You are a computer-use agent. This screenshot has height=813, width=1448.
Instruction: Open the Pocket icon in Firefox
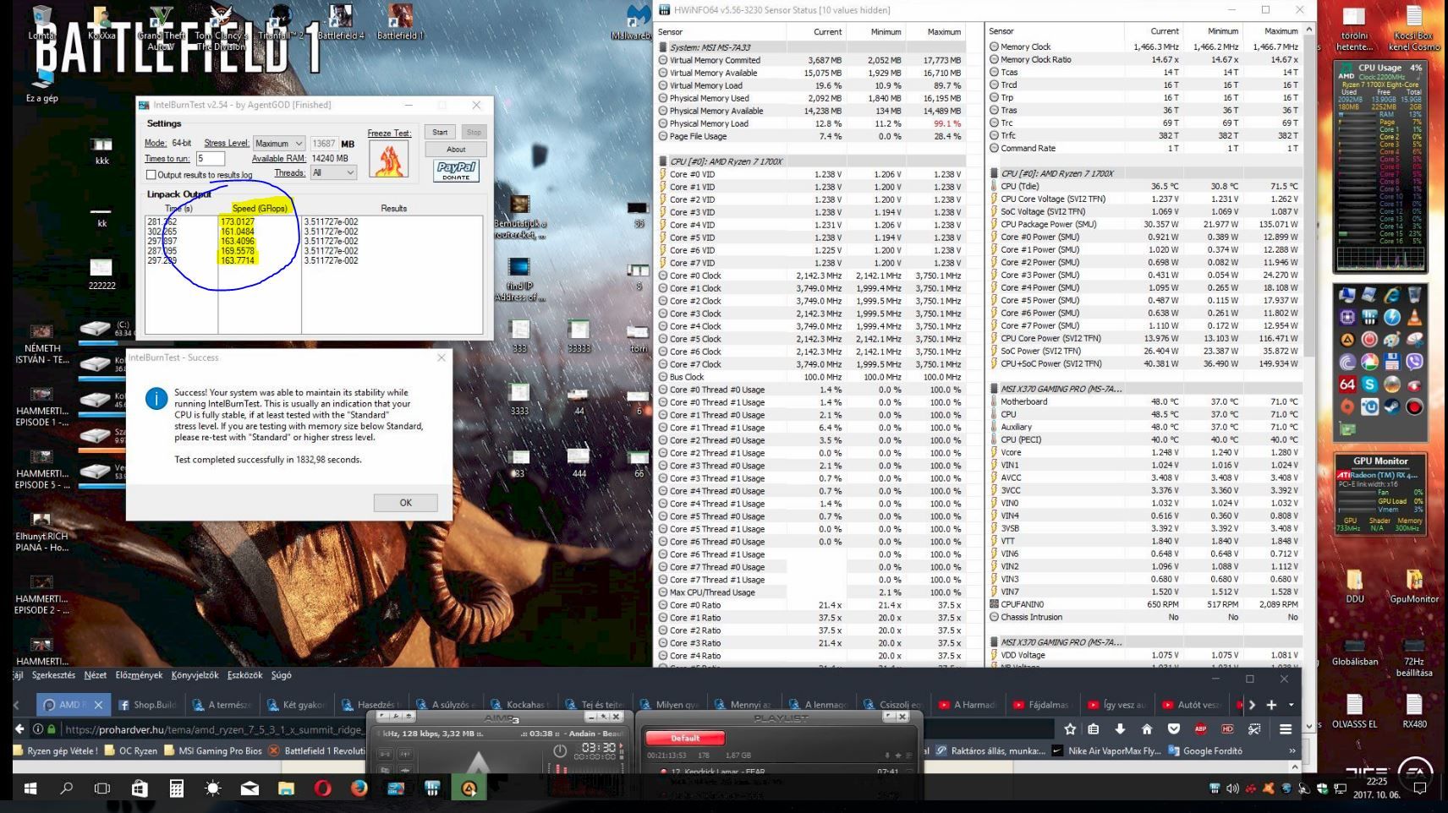pos(1174,728)
